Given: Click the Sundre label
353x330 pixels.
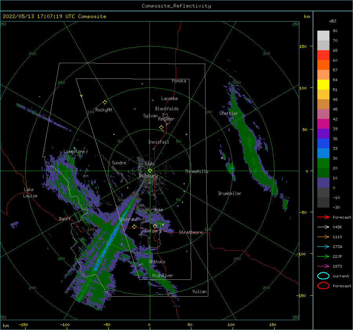Looking at the screenshot, I should point(119,162).
